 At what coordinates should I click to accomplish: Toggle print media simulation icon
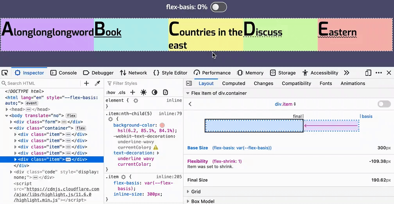pos(165,92)
